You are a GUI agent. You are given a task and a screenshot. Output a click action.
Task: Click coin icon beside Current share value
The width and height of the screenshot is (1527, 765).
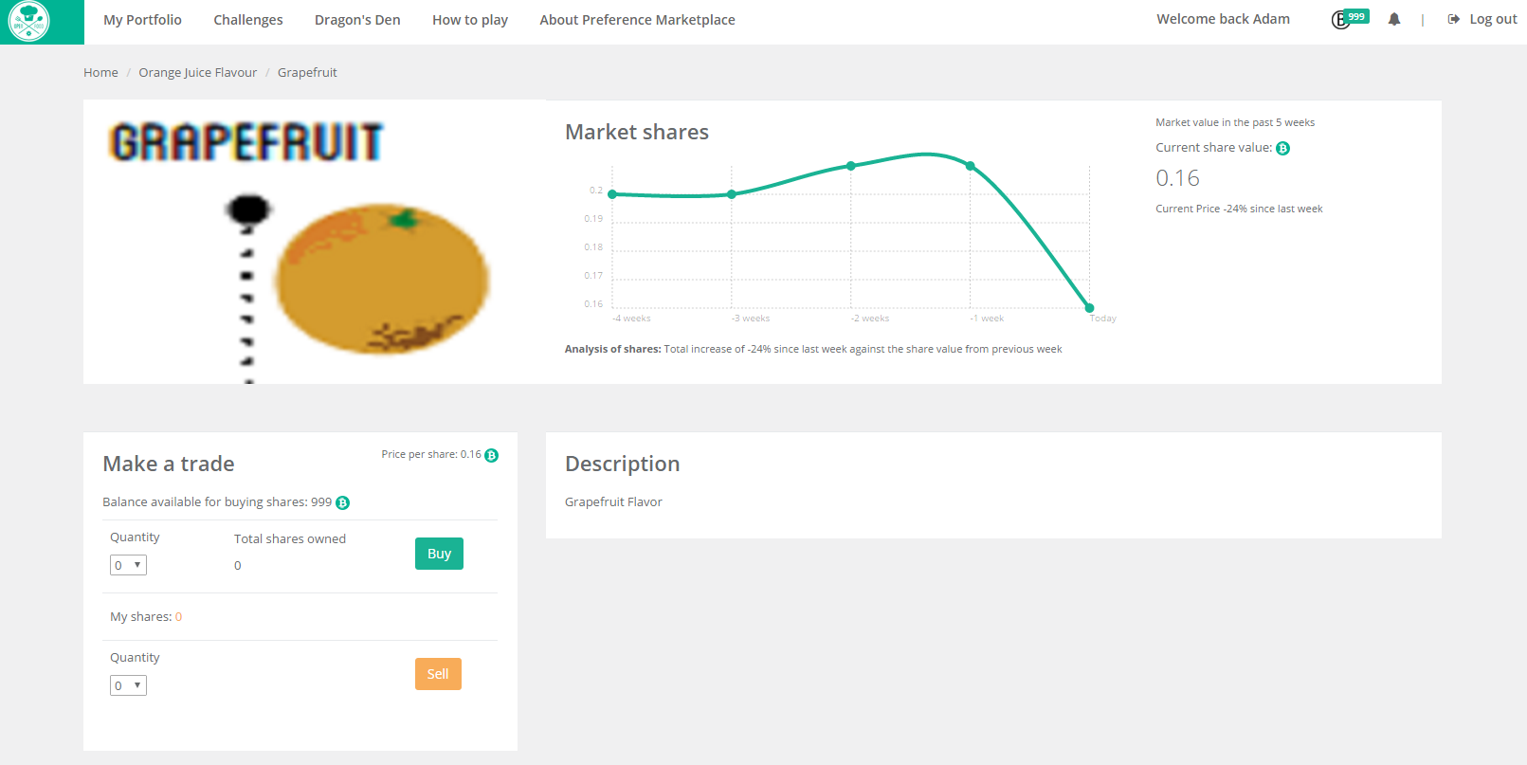1282,148
